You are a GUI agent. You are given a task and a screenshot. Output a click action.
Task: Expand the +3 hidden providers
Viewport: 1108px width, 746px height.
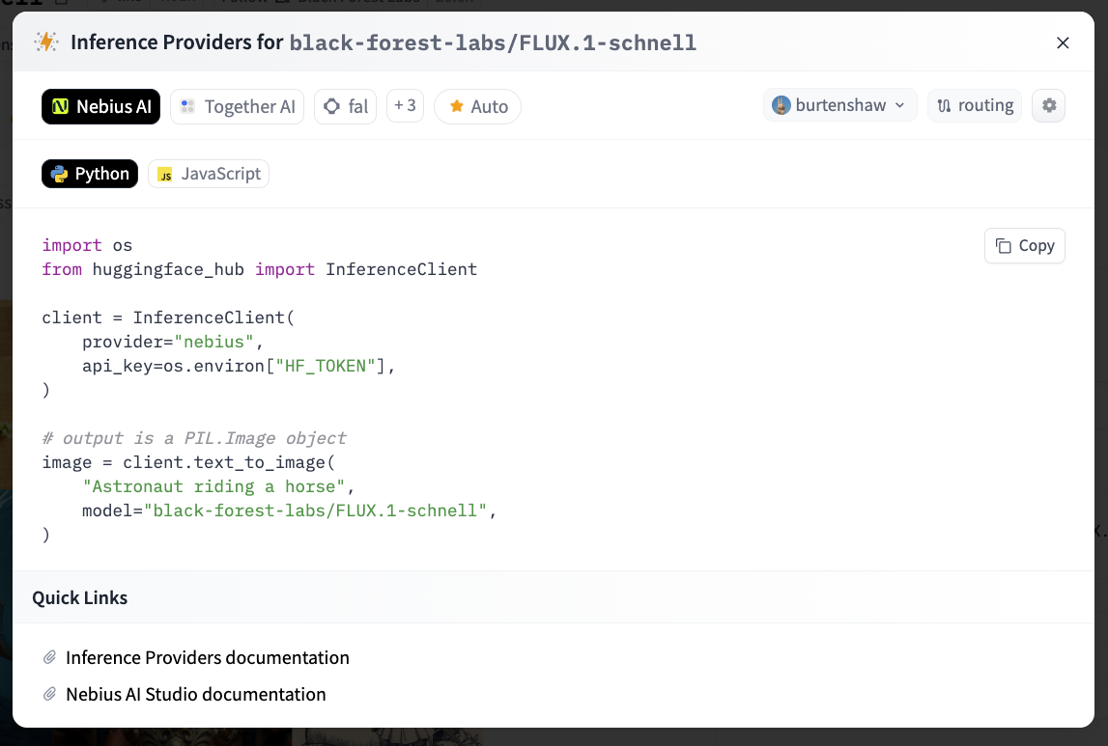(x=405, y=105)
